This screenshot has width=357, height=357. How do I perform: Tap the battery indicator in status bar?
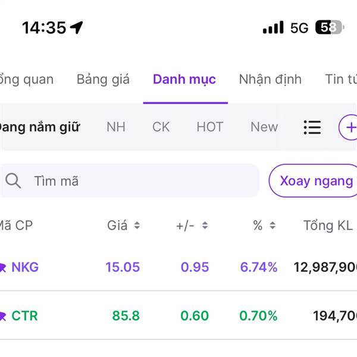[328, 27]
